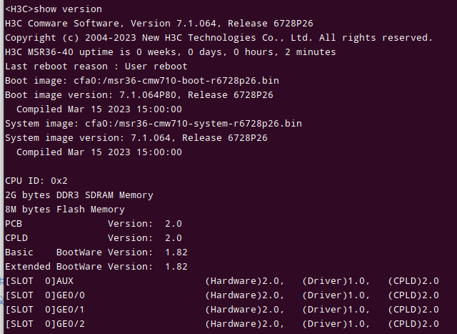Click the H3C MSR36-40 uptime line

pyautogui.click(x=170, y=51)
